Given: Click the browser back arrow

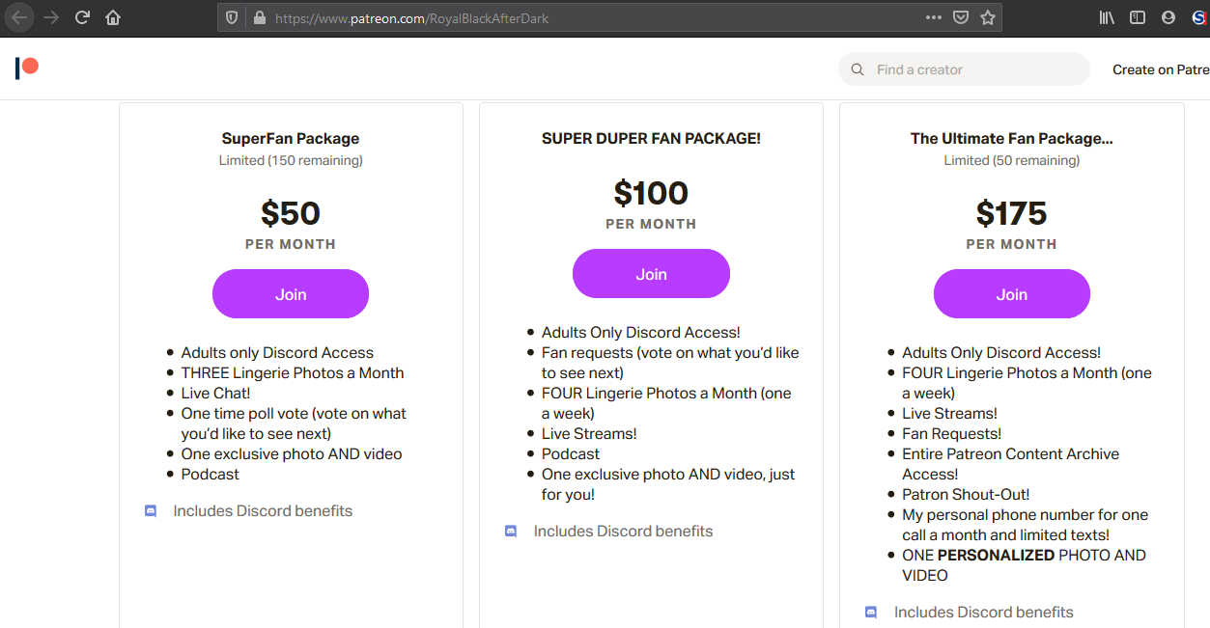Looking at the screenshot, I should tap(19, 17).
